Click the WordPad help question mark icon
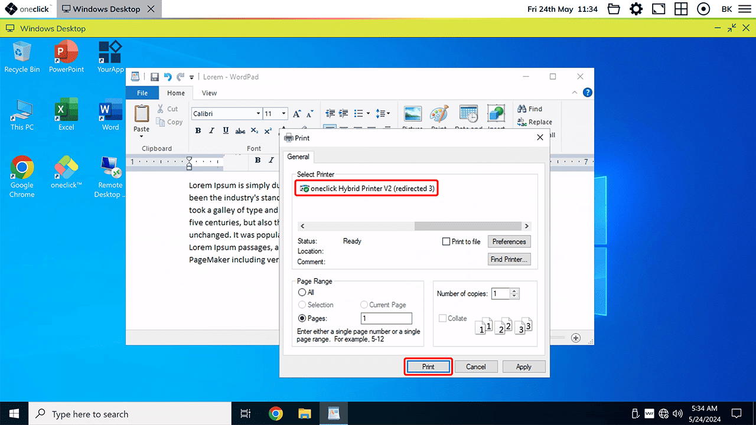 pyautogui.click(x=587, y=93)
